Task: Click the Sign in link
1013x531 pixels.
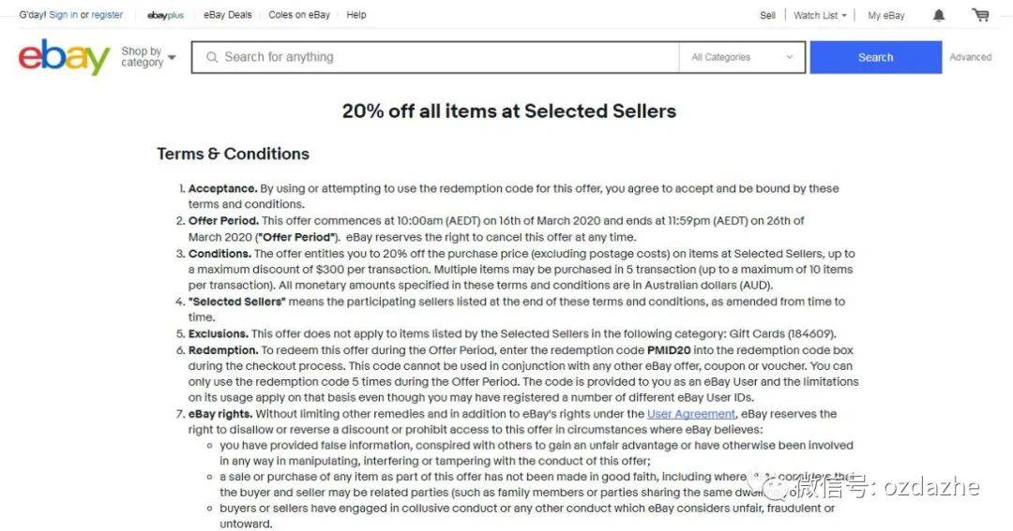Action: [64, 14]
